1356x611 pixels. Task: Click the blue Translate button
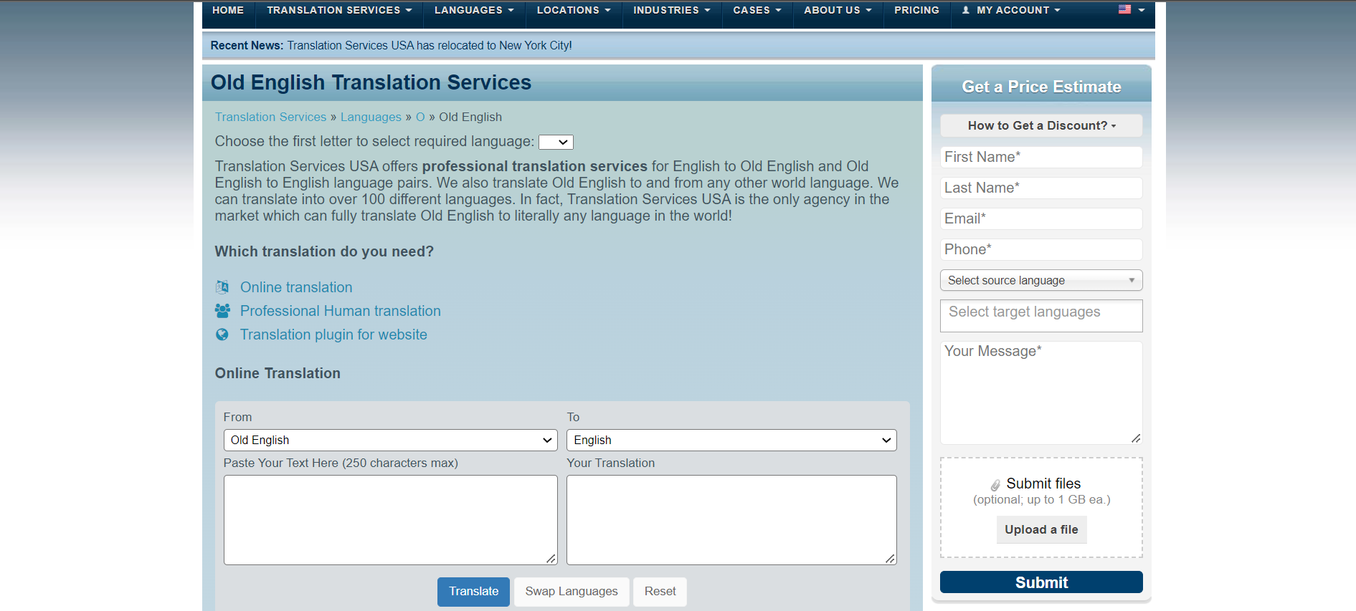coord(473,592)
